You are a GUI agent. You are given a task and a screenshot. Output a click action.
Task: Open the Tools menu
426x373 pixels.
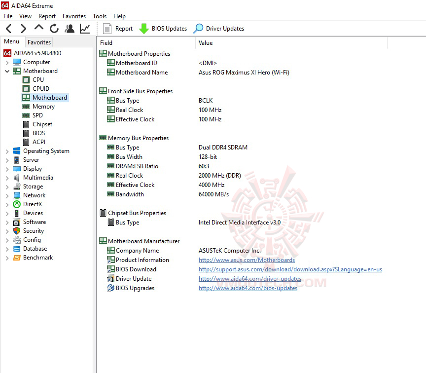pos(100,16)
